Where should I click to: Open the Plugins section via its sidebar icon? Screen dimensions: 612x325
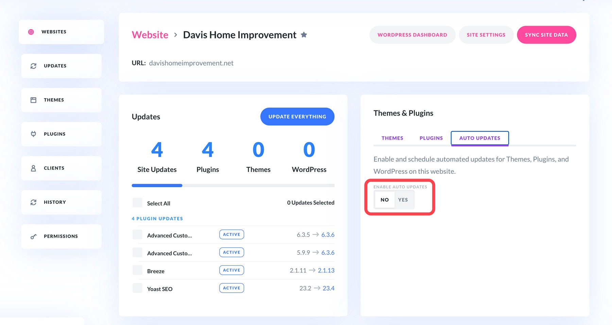(33, 134)
